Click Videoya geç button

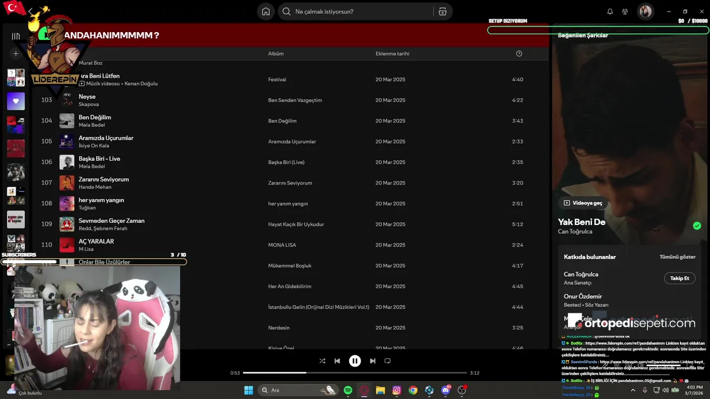point(582,203)
